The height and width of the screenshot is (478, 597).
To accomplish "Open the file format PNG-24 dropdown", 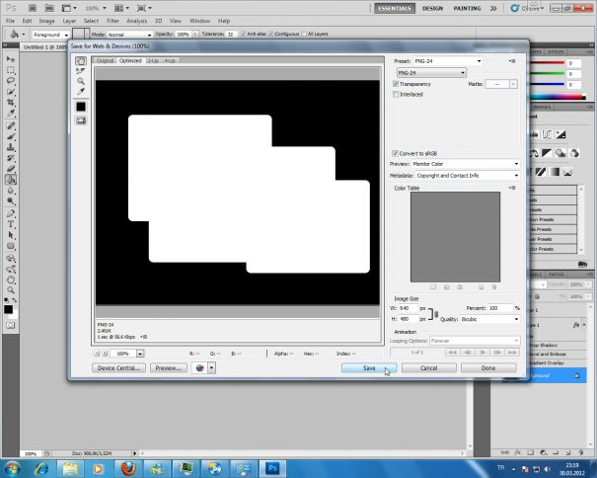I will click(431, 72).
